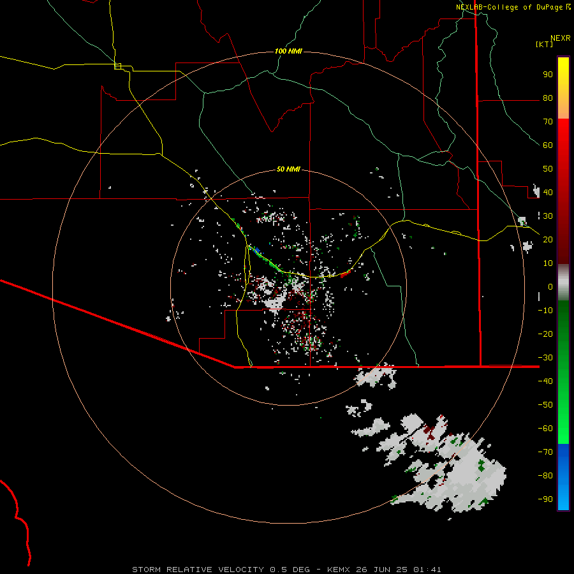The height and width of the screenshot is (574, 574).
Task: Click the "KEMX" radar site identifier
Action: (339, 570)
